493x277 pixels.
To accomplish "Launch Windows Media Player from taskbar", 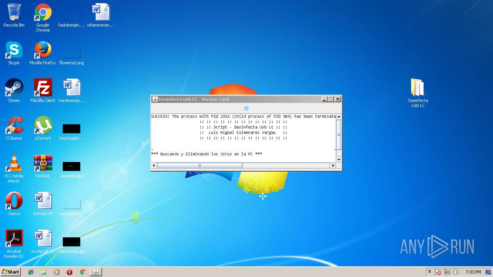I will click(57, 272).
